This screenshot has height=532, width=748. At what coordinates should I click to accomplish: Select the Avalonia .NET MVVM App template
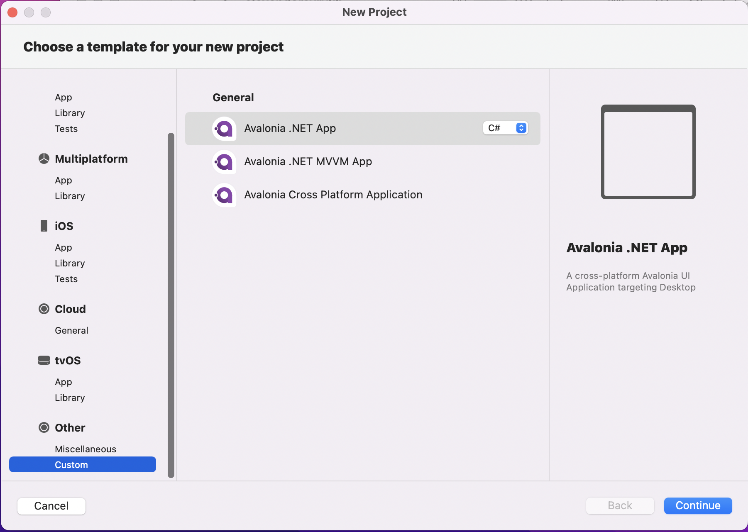(363, 162)
